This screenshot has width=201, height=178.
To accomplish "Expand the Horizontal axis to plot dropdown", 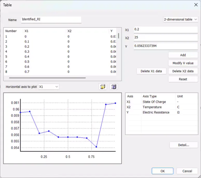I will click(49, 87).
